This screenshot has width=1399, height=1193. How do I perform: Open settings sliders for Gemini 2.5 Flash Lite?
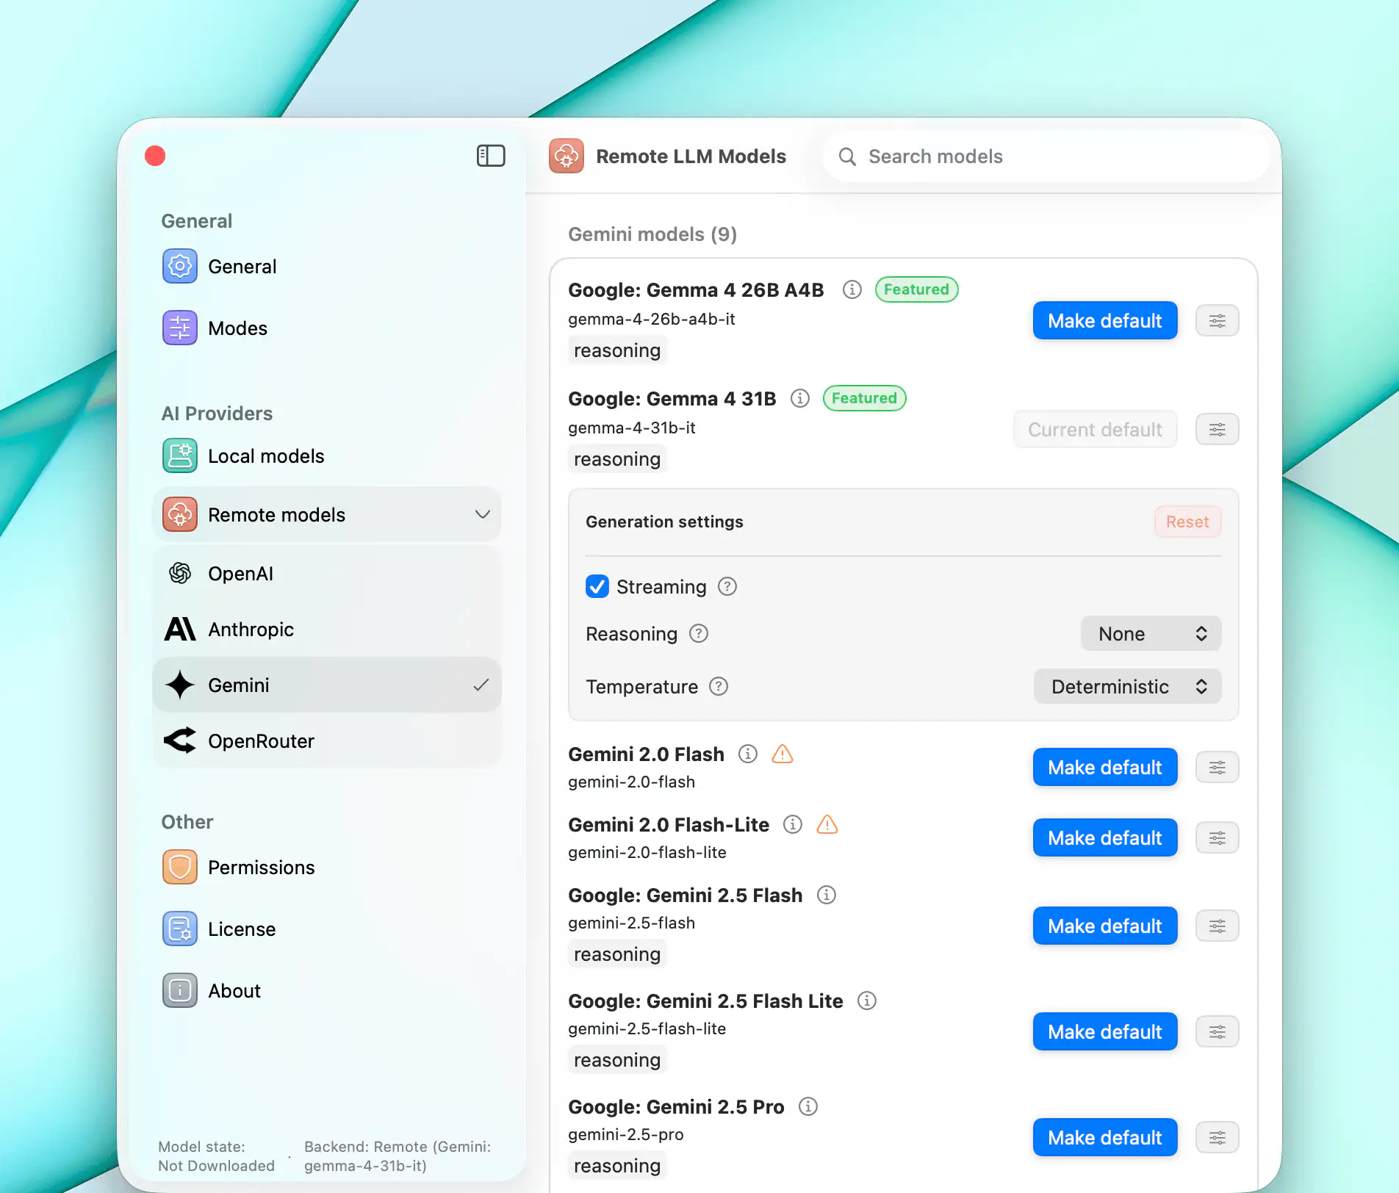[x=1218, y=1032]
